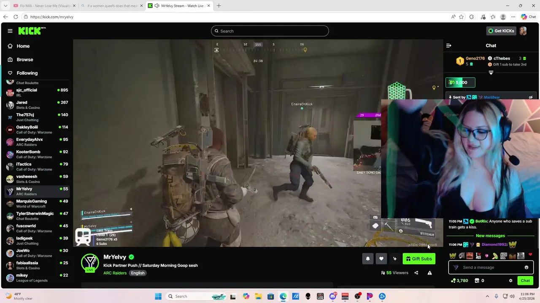Send message with Chat button
540x303 pixels.
[525, 281]
